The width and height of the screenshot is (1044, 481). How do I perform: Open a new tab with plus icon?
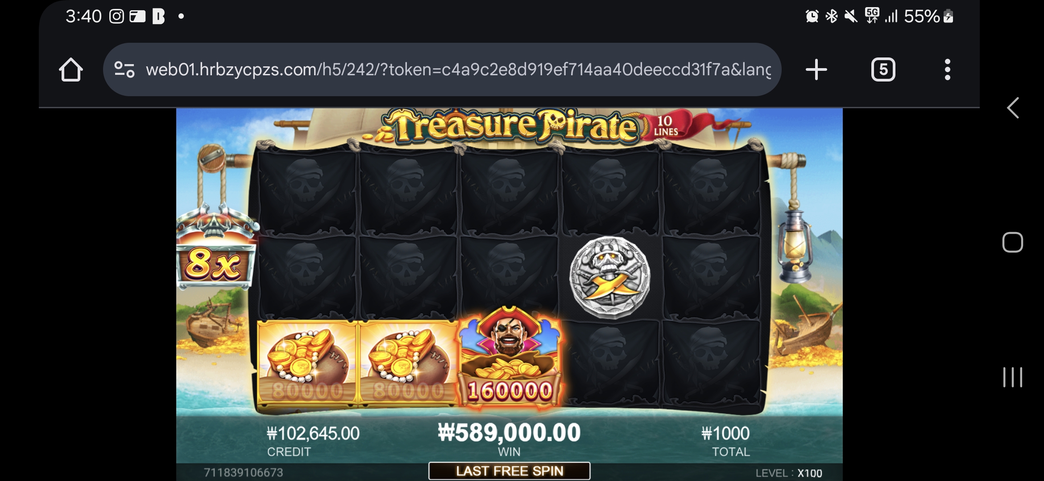coord(816,69)
